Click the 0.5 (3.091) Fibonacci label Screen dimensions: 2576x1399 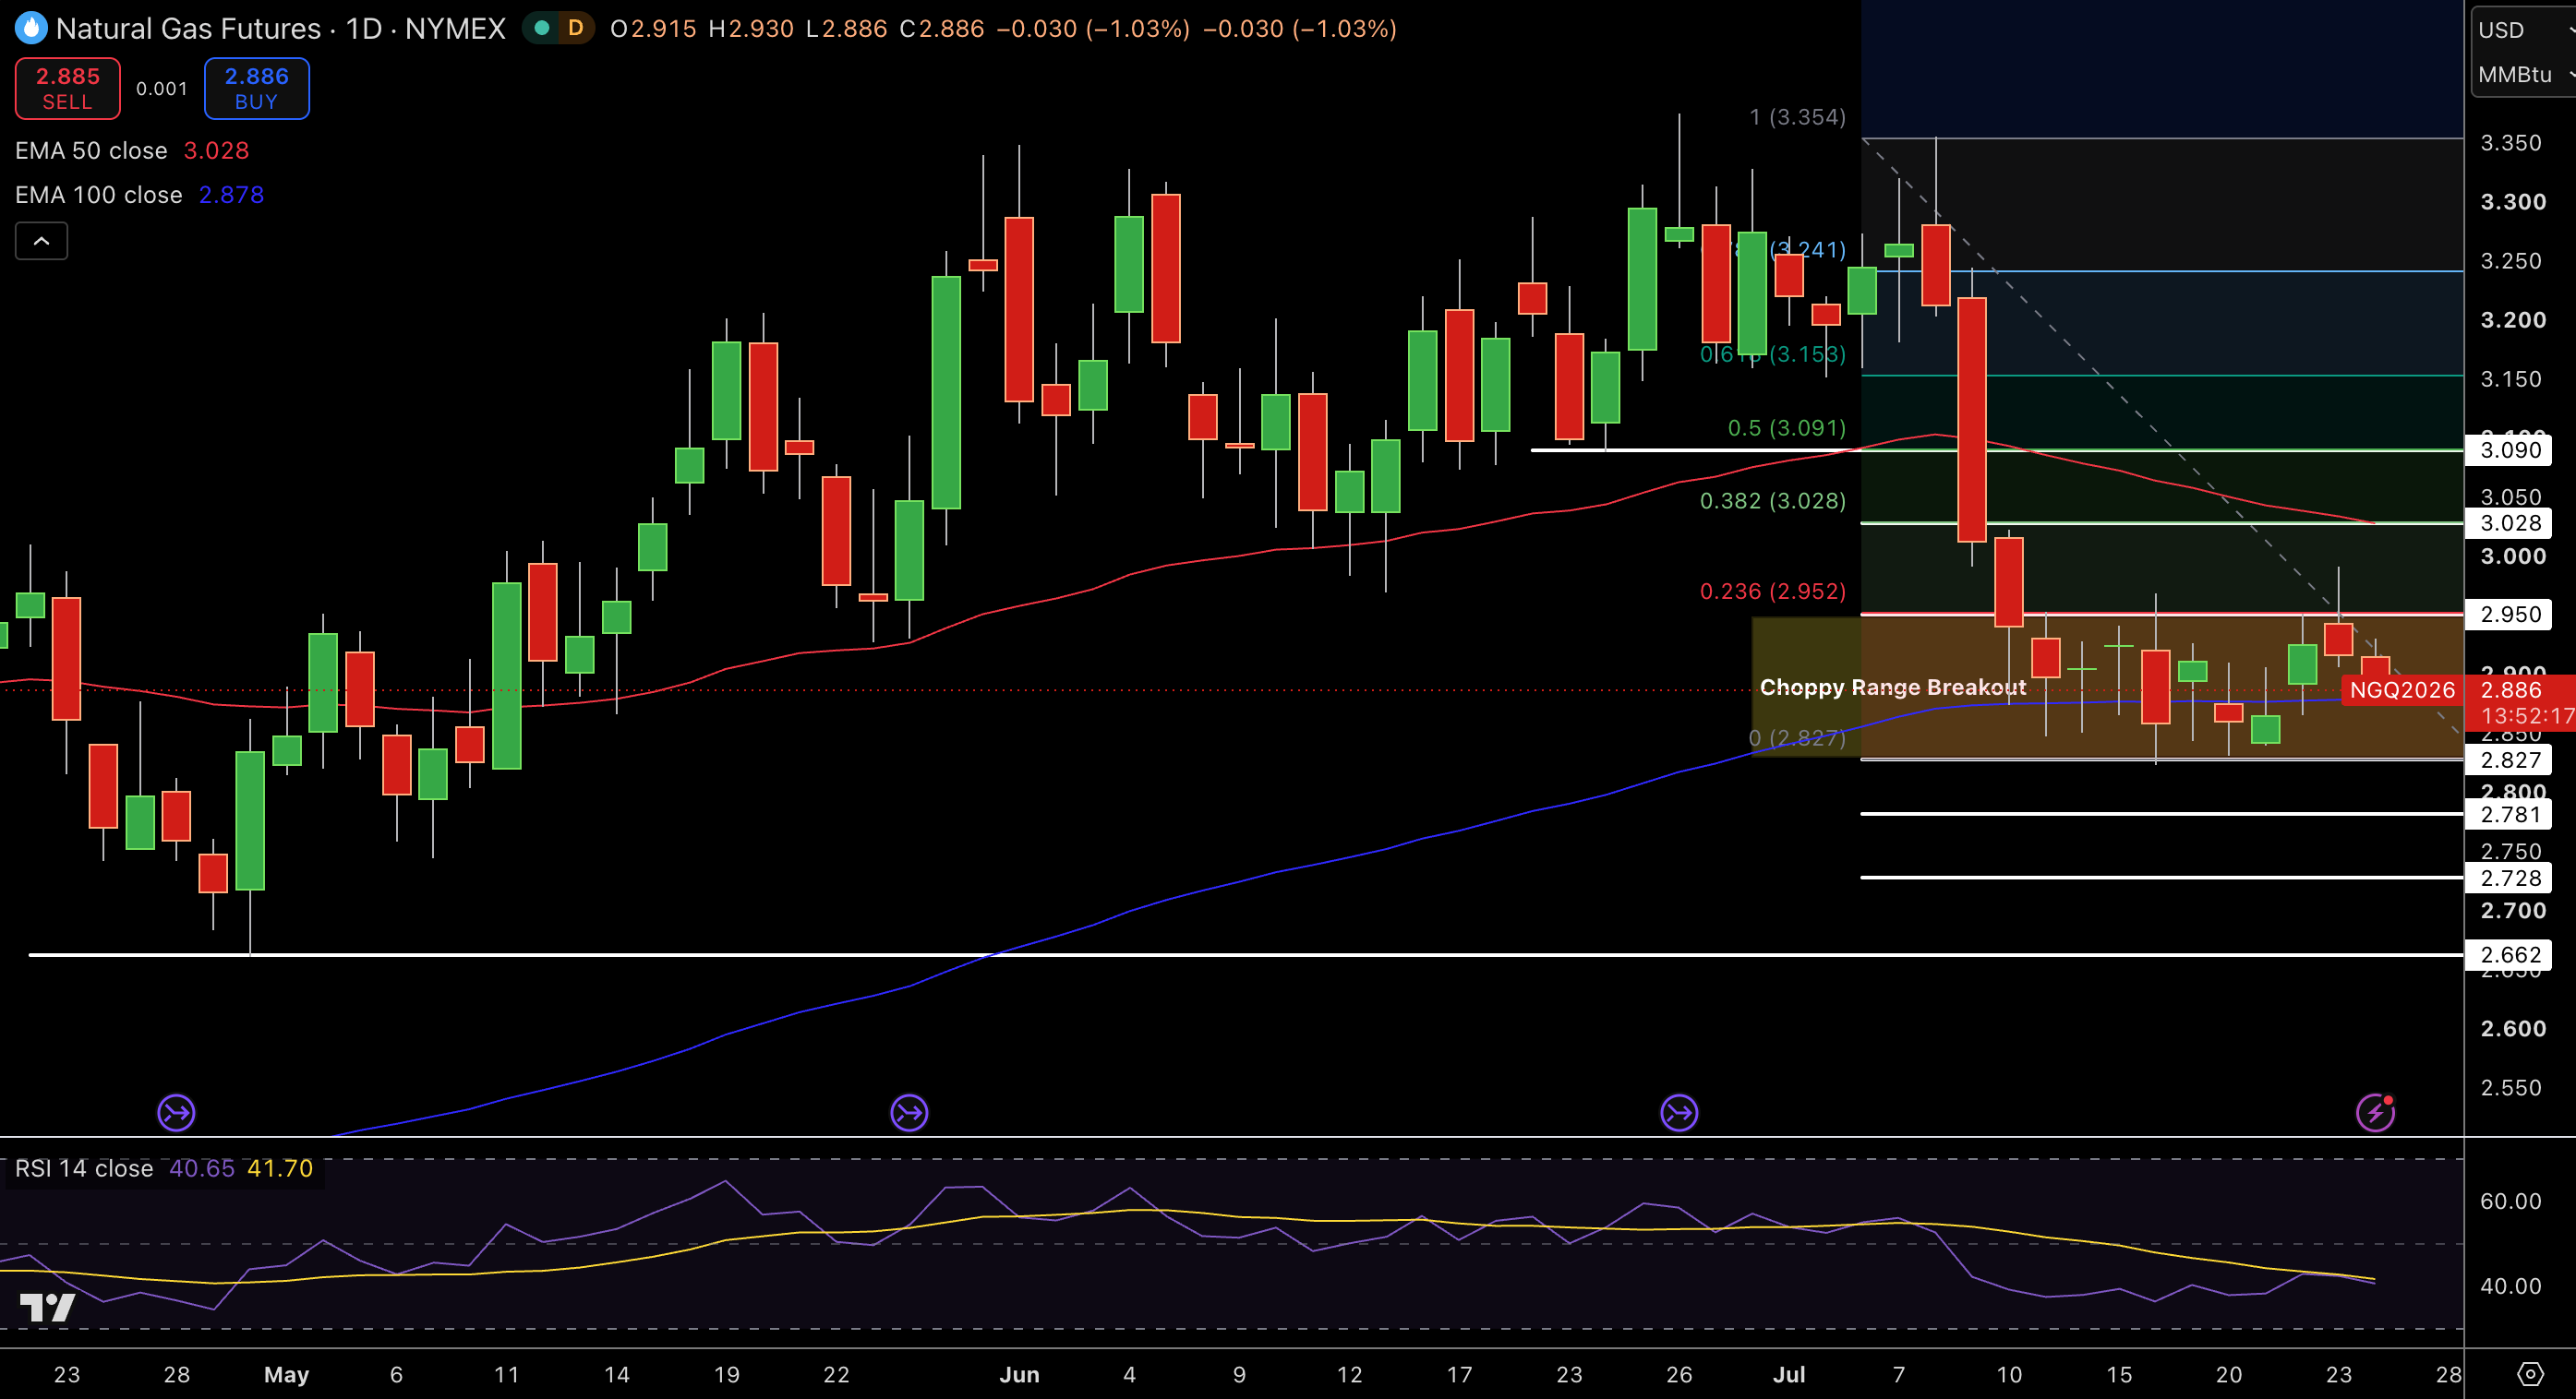coord(1786,427)
